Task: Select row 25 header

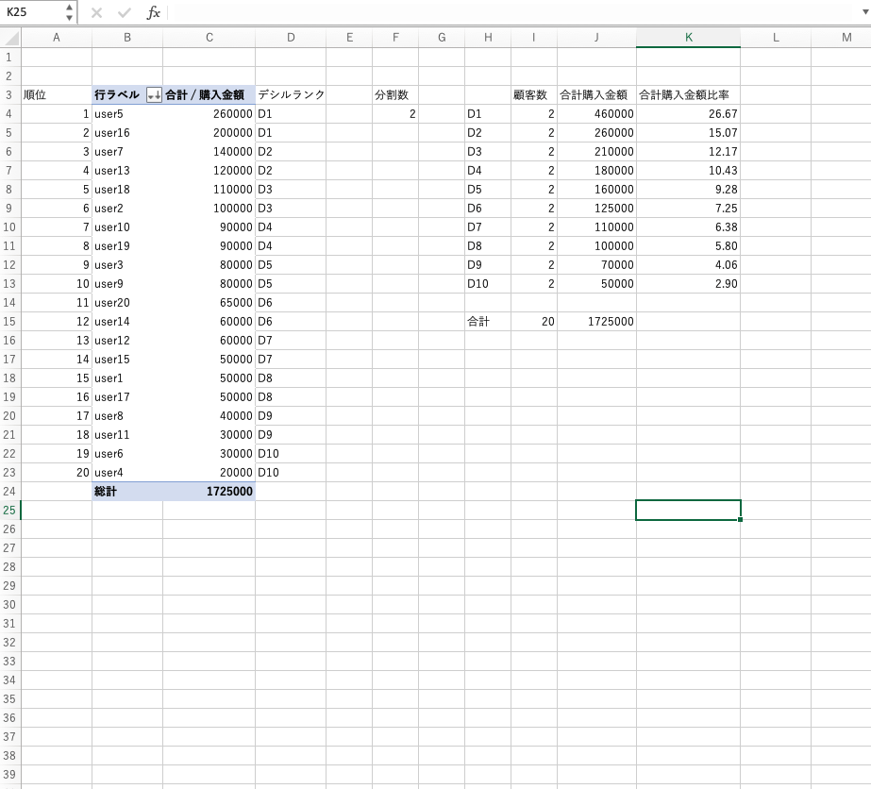Action: point(10,511)
